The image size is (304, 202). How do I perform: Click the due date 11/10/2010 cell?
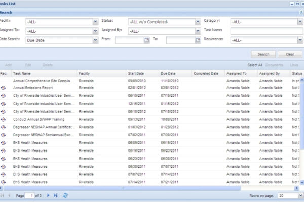pyautogui.click(x=170, y=81)
